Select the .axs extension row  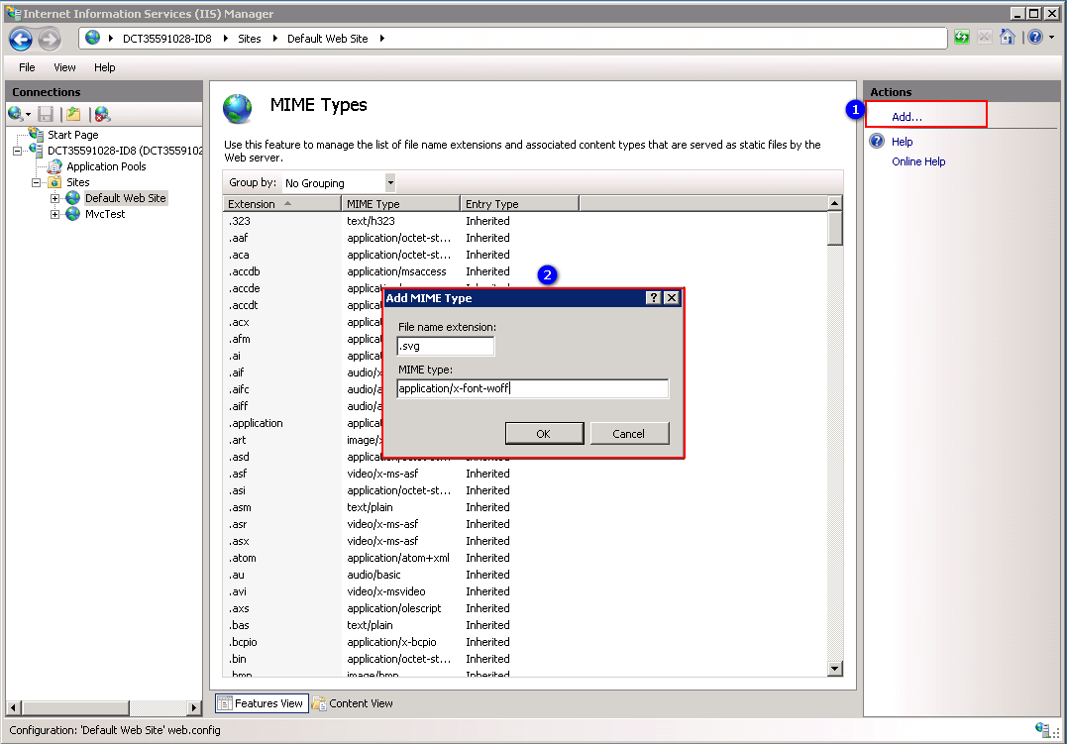pos(525,608)
